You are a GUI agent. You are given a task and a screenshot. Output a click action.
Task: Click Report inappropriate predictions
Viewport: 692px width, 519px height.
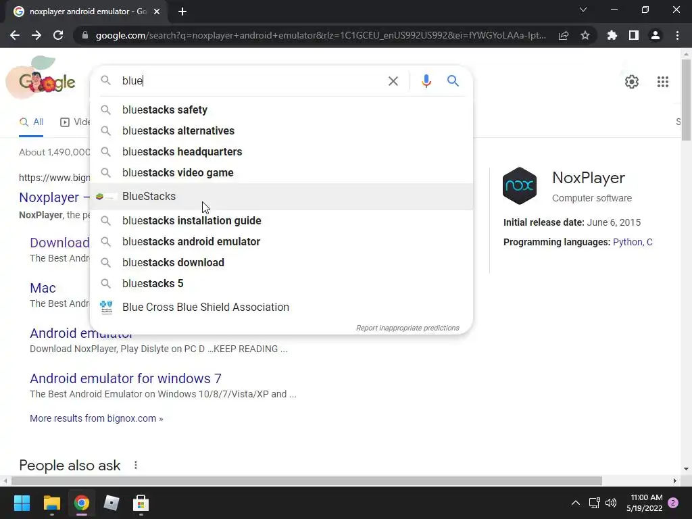[407, 328]
